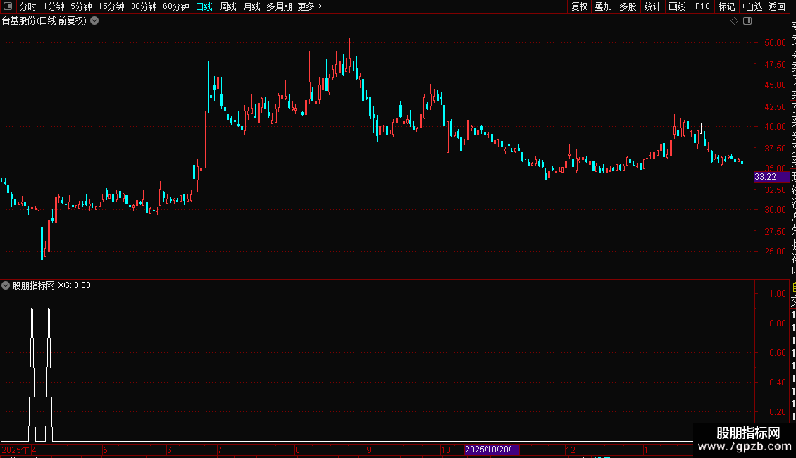Open the 画线 drawing tools

tap(677, 6)
